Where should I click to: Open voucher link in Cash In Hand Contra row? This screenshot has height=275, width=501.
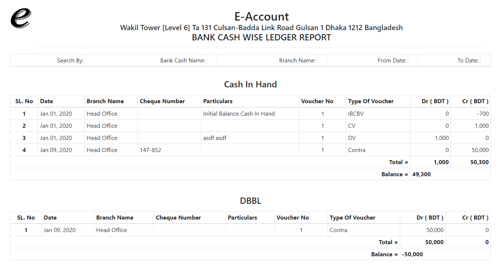(322, 150)
